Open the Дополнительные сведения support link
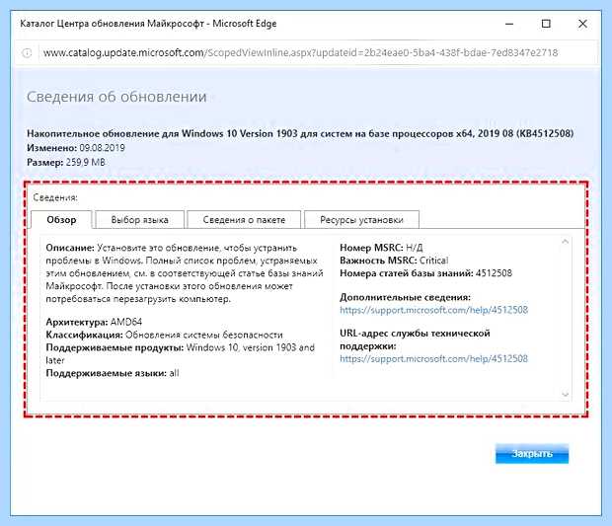 (x=433, y=310)
